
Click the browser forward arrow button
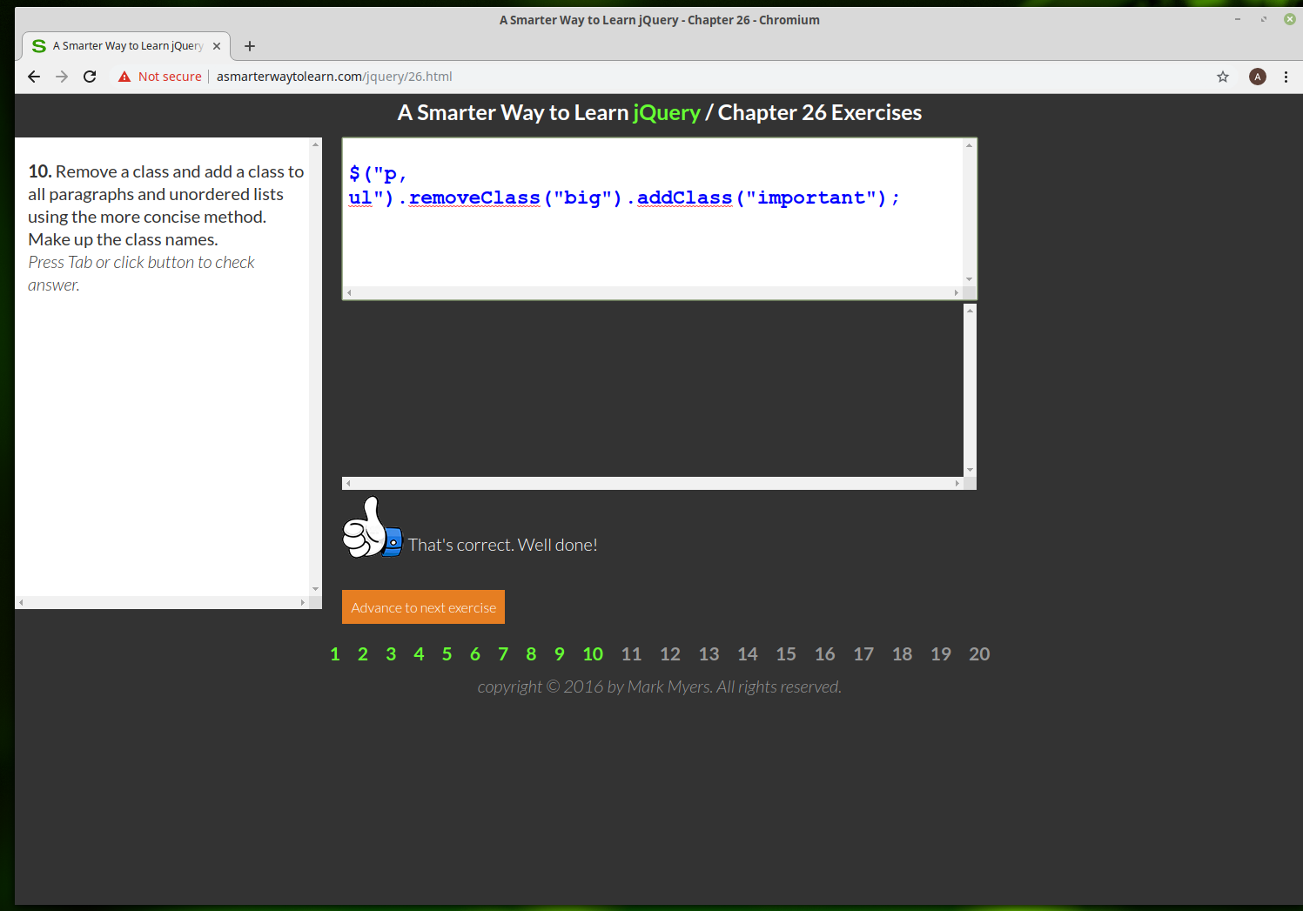click(x=62, y=77)
